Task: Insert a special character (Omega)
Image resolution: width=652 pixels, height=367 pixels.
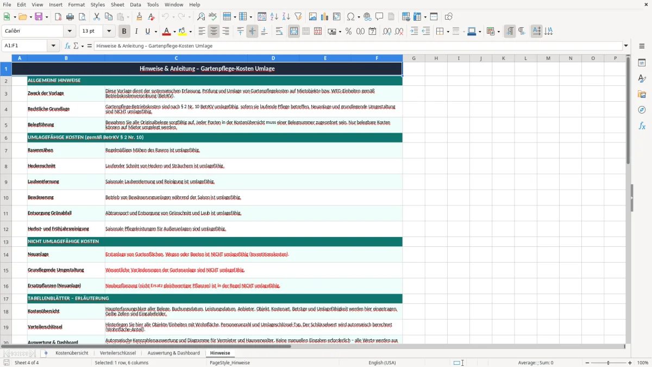Action: click(x=350, y=17)
